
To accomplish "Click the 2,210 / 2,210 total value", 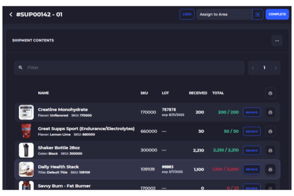I will [226, 150].
